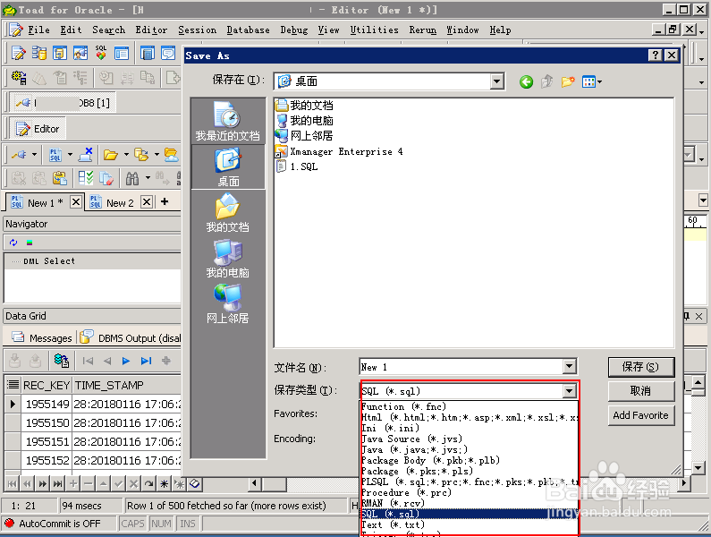Close the New 2 editor tab
The height and width of the screenshot is (537, 711).
147,201
